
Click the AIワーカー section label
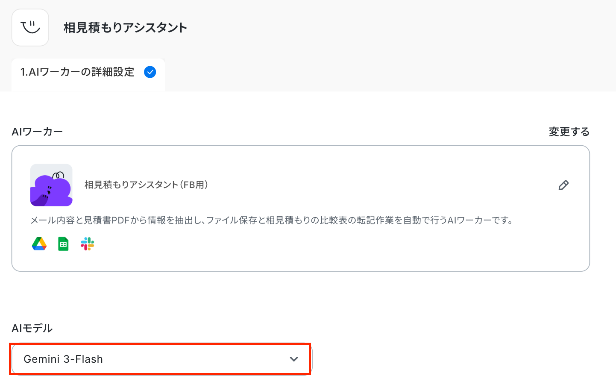coord(37,132)
